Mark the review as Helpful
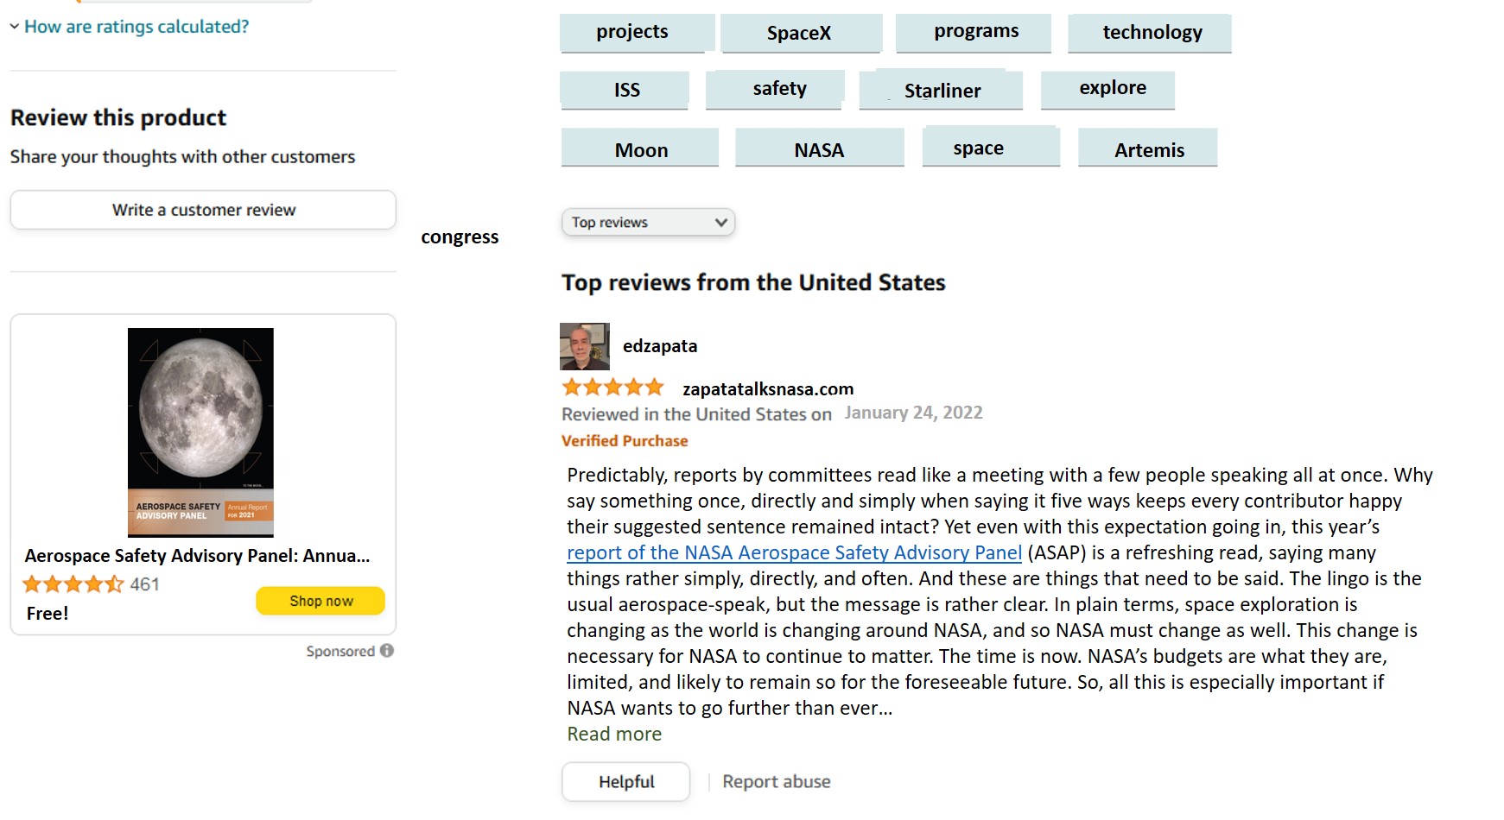The height and width of the screenshot is (820, 1504). pos(625,782)
